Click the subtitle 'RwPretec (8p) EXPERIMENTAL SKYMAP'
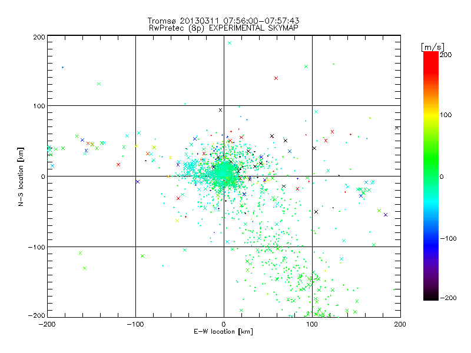471x353 pixels. point(224,28)
